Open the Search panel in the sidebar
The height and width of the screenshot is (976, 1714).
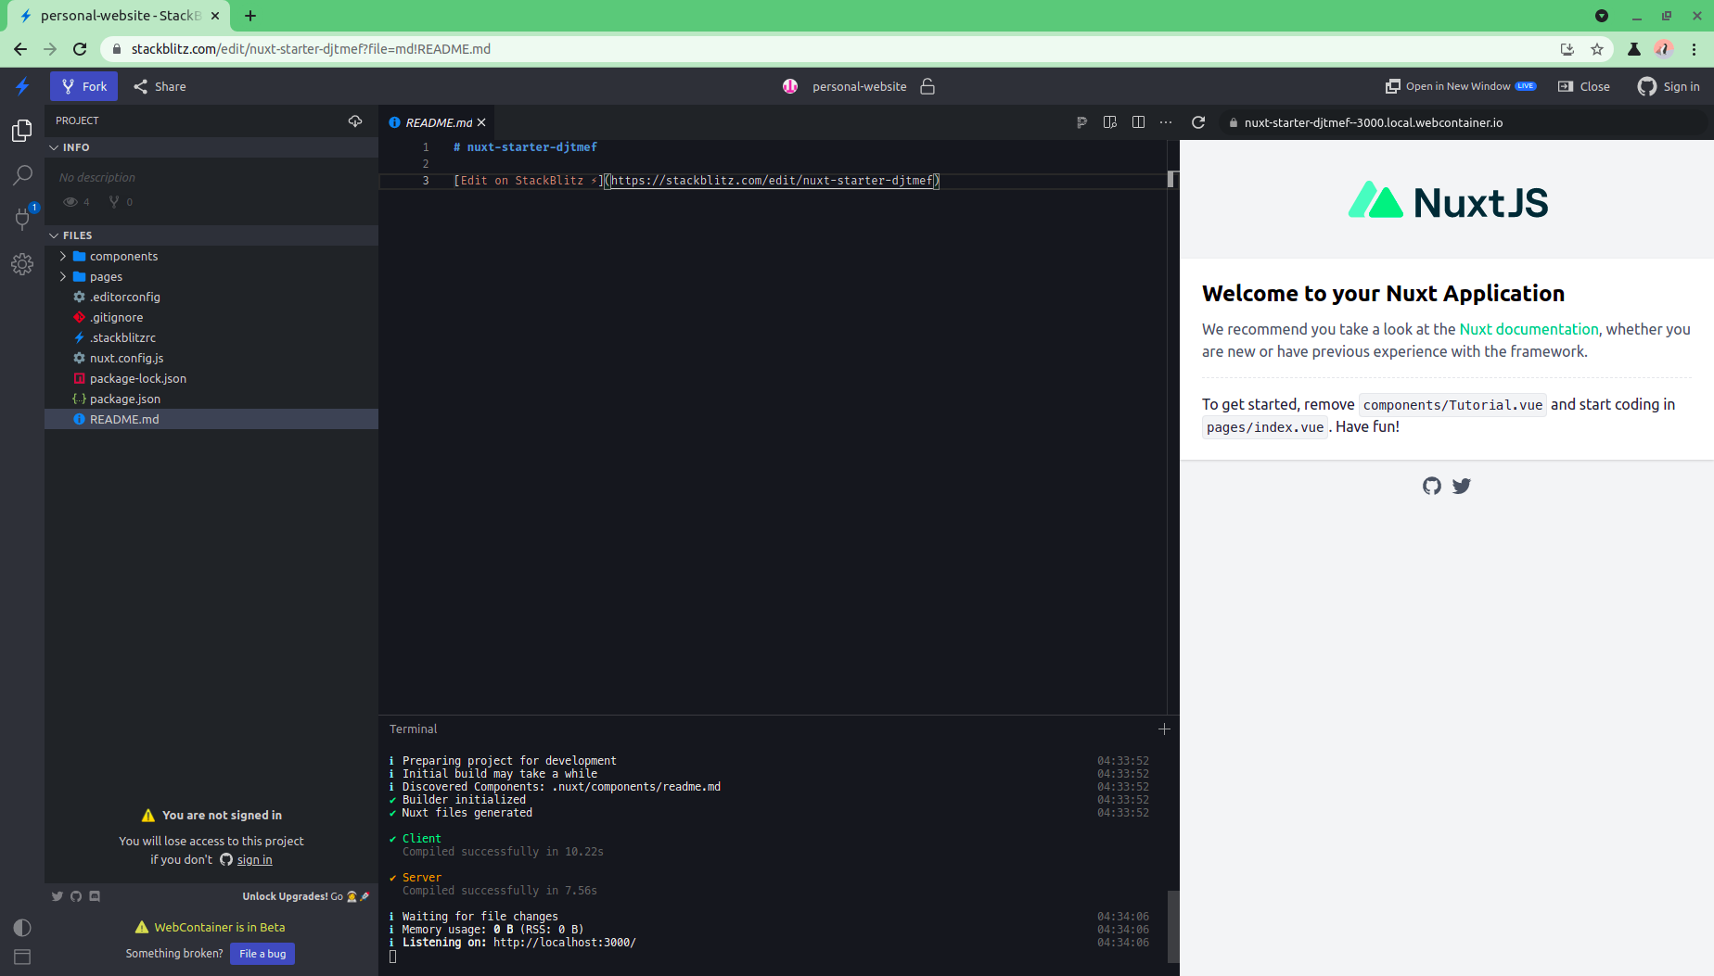[x=22, y=175]
